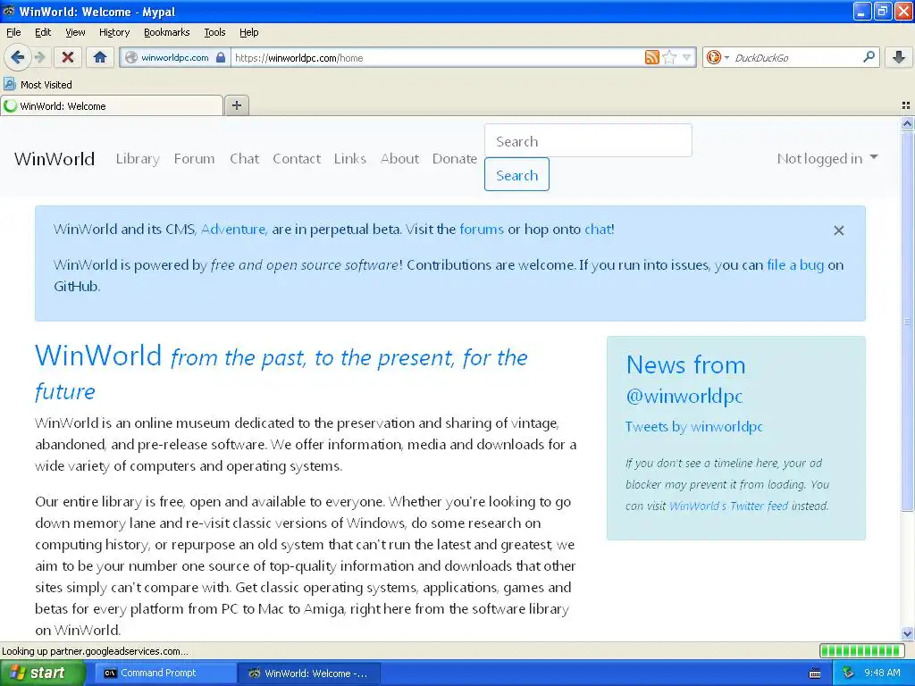Image resolution: width=915 pixels, height=686 pixels.
Task: Click the forward navigation arrow
Action: pyautogui.click(x=39, y=57)
